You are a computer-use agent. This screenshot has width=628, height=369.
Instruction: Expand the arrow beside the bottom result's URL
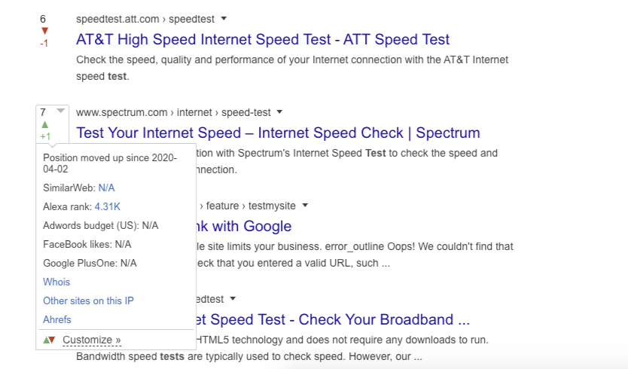click(x=233, y=299)
